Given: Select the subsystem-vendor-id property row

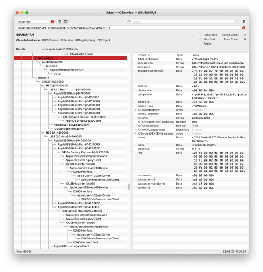Looking at the screenshot, I should tap(191, 183).
